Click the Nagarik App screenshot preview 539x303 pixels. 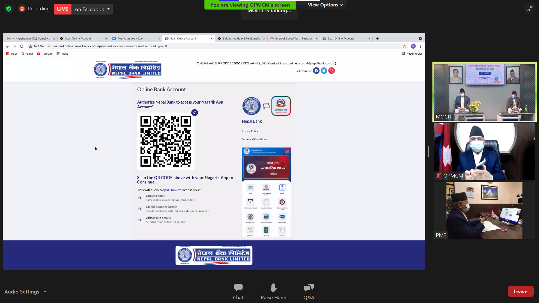pyautogui.click(x=266, y=192)
